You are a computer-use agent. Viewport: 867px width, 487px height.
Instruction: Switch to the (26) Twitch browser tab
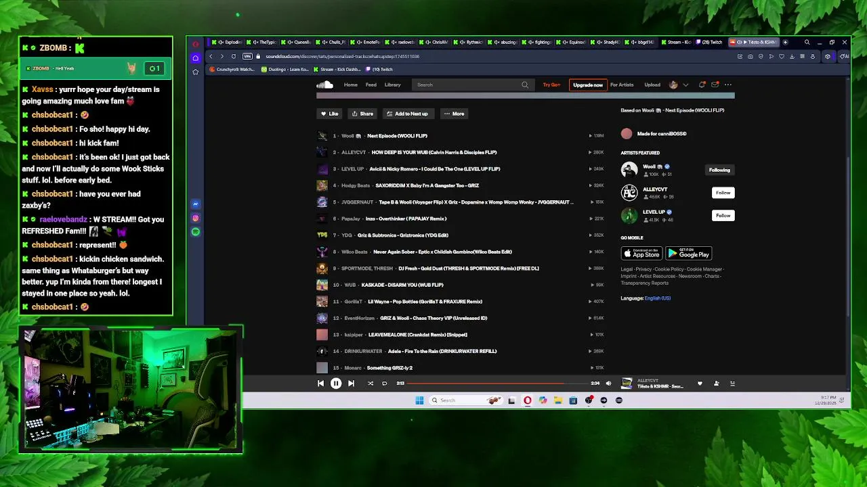[x=709, y=42]
